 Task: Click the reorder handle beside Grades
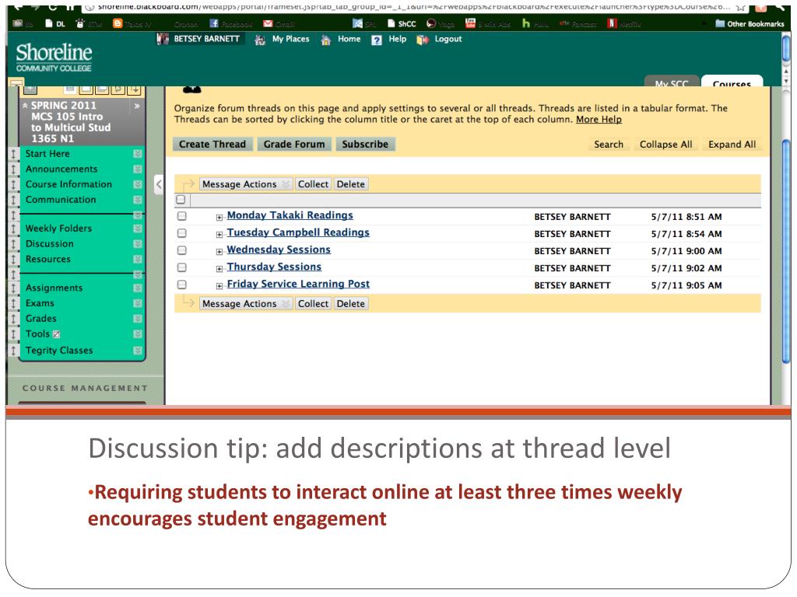point(14,319)
